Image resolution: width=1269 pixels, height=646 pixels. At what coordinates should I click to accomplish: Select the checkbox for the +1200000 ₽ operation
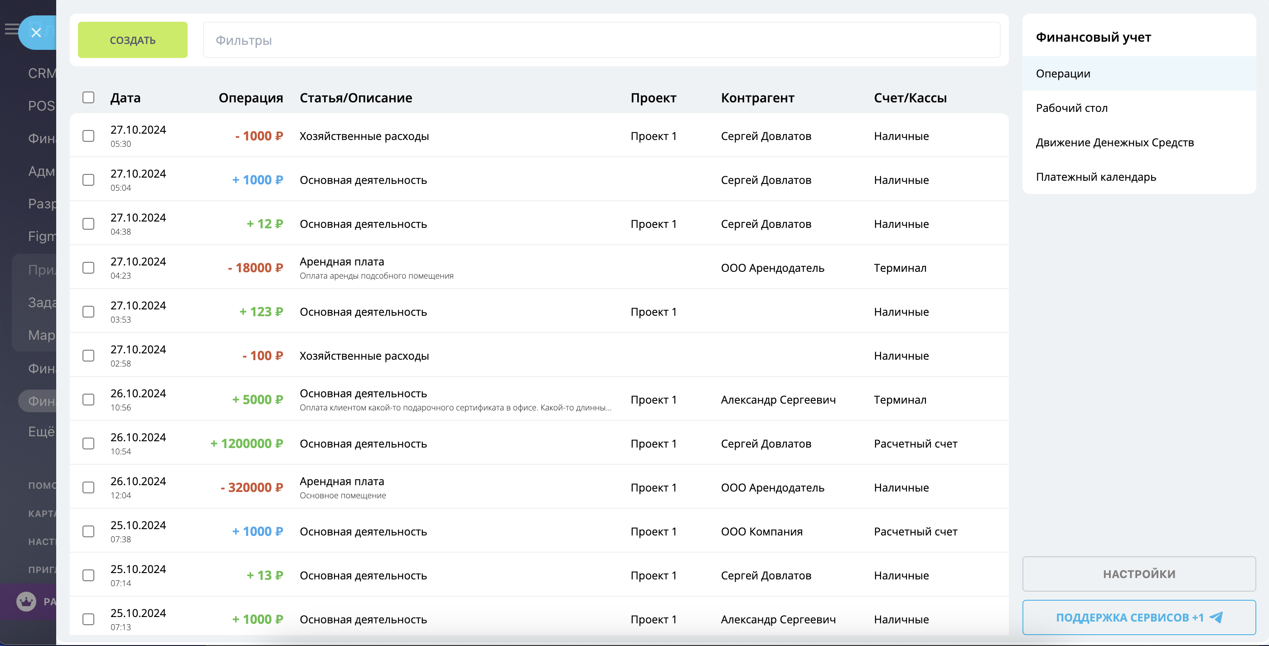click(x=88, y=444)
